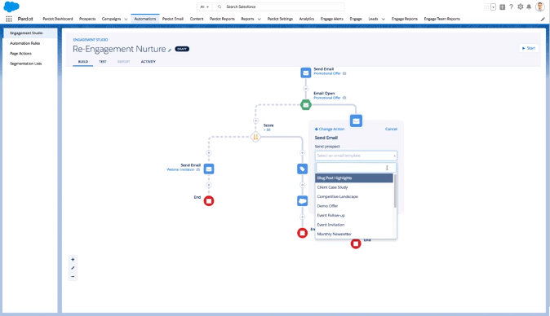Add step above the tag action node
Screen dimensions: 550x316
303,153
